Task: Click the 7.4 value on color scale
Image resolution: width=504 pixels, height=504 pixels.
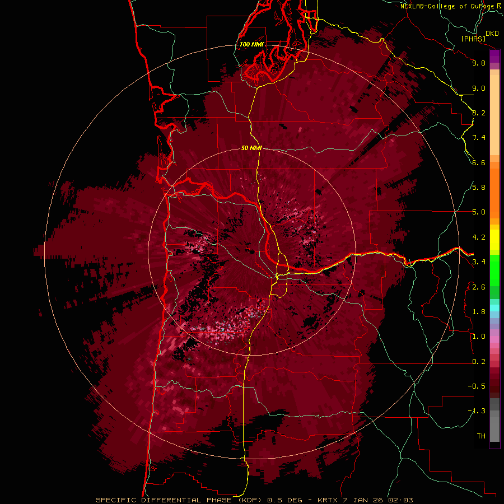Action: tap(479, 138)
